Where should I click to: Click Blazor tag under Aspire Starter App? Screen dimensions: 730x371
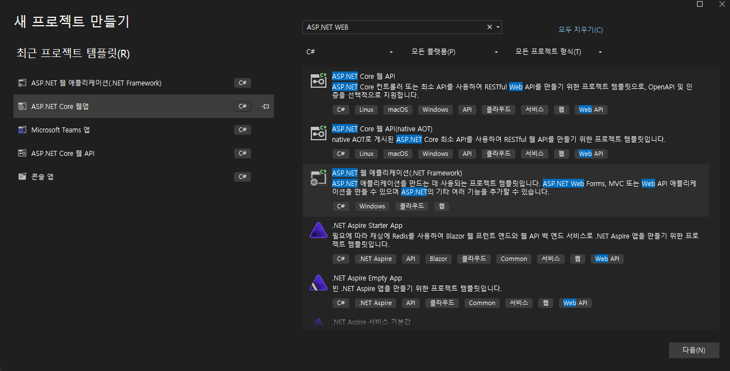click(439, 259)
